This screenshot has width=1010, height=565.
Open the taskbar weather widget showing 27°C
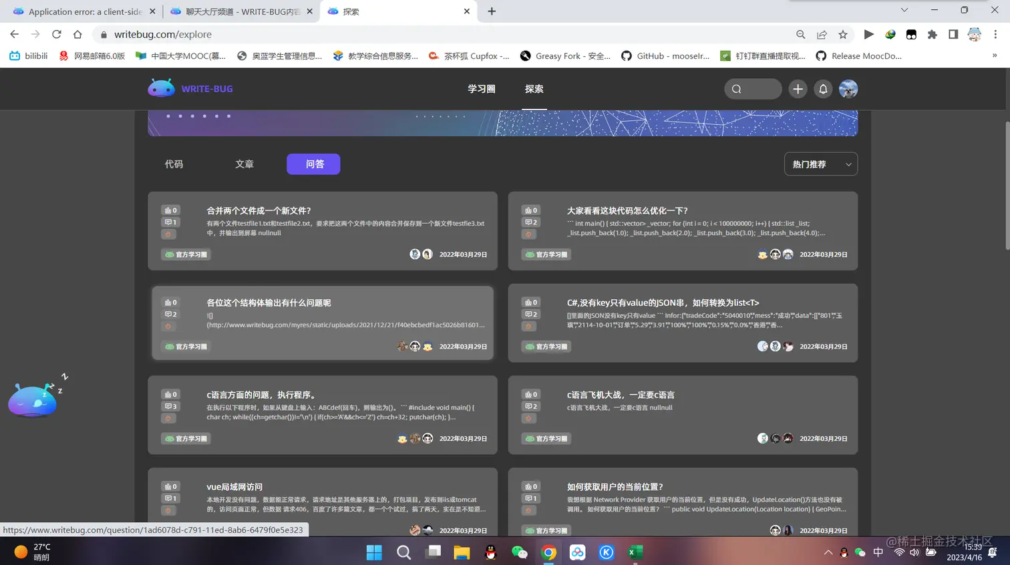tap(32, 552)
